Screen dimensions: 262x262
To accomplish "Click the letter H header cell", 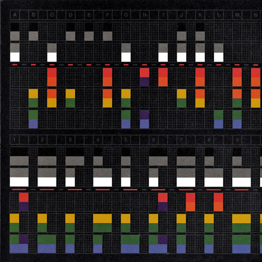I will (x=145, y=15).
